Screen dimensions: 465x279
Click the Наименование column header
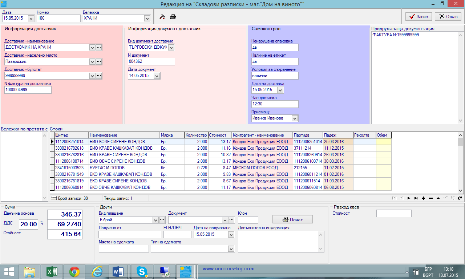click(124, 135)
